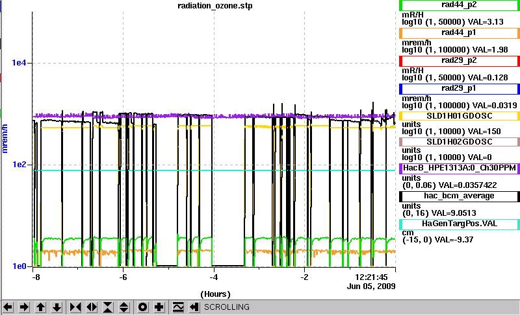Pan the plot left with the left arrow

point(8,307)
